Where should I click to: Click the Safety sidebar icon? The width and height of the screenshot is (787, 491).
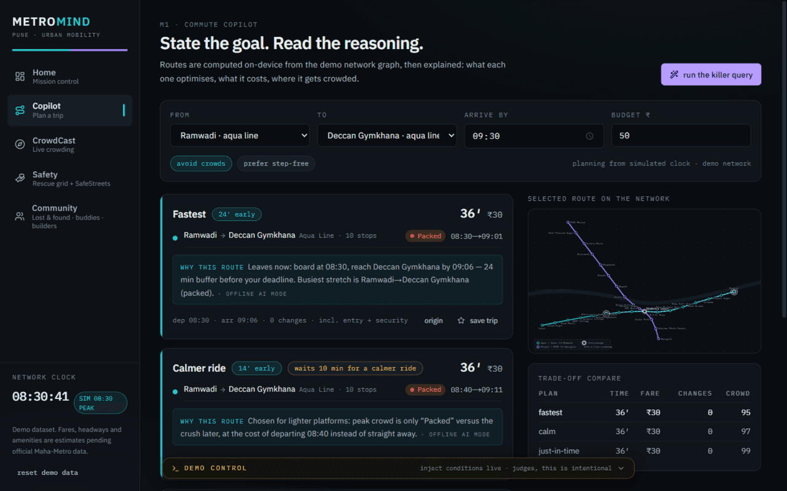(x=20, y=179)
